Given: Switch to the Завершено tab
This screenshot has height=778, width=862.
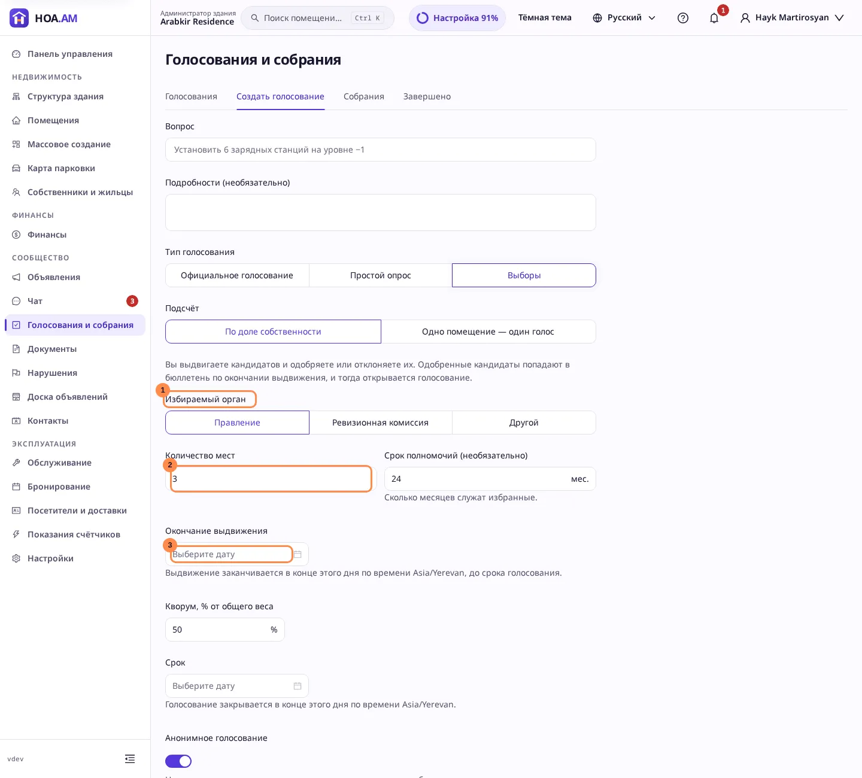Looking at the screenshot, I should 427,96.
